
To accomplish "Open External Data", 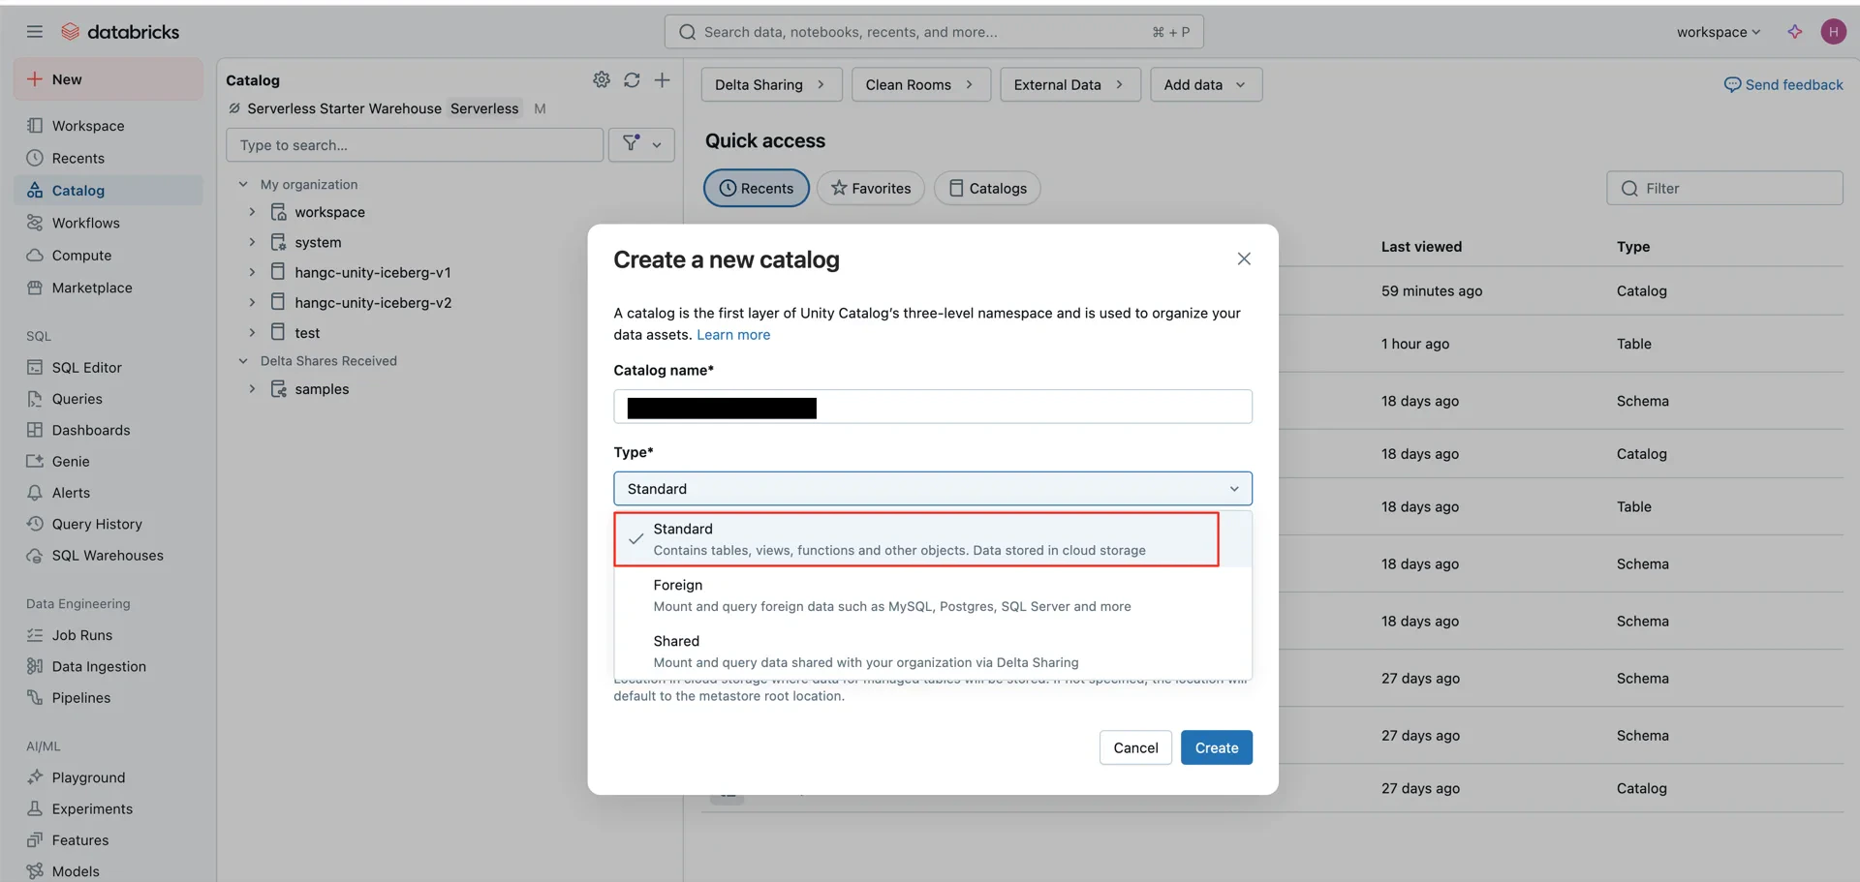I will (1069, 84).
